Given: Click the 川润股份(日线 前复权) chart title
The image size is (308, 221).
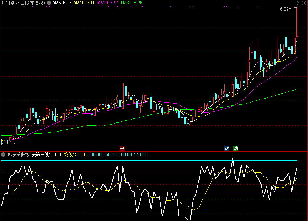Looking at the screenshot, I should 23,3.
